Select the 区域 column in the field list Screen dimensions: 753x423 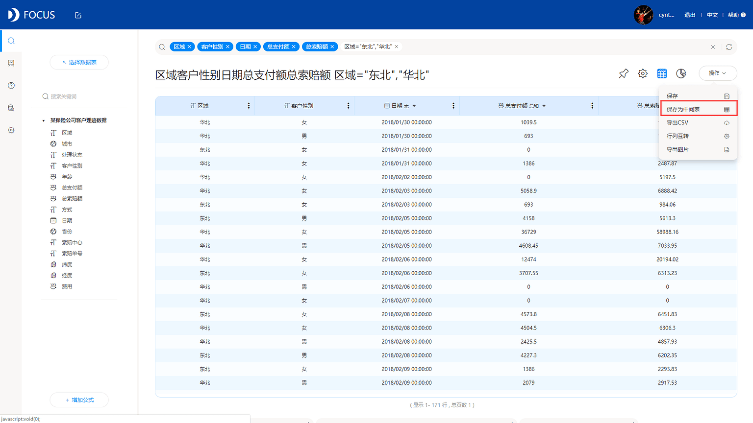tap(67, 133)
